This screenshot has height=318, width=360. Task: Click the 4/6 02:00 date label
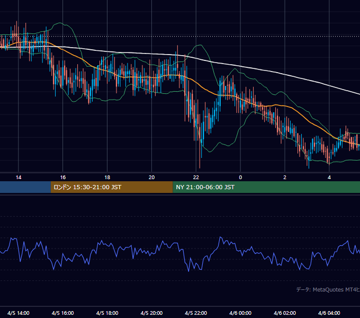[x=285, y=313]
